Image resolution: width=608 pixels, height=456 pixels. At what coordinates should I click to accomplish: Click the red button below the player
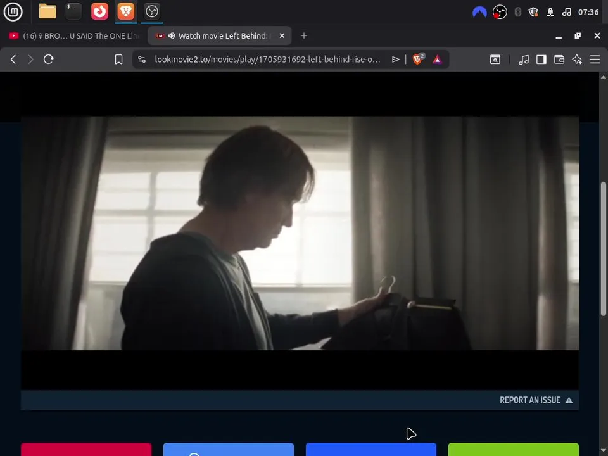86,450
